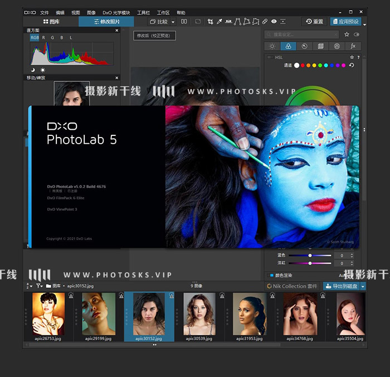Show shadow clipping (moon icon) in histogram

[33, 70]
